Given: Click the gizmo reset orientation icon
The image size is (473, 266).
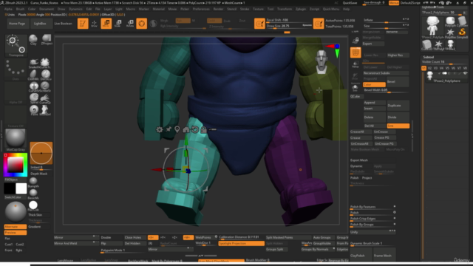Looking at the screenshot, I should click(x=195, y=129).
